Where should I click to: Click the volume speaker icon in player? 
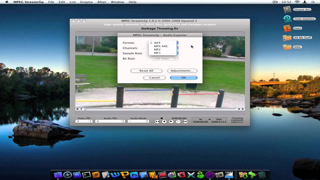77,109
